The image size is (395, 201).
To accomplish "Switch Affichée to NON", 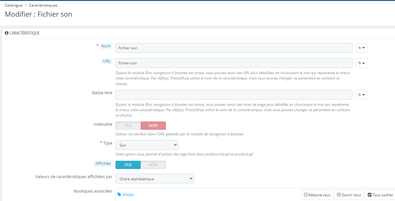I will click(153, 165).
